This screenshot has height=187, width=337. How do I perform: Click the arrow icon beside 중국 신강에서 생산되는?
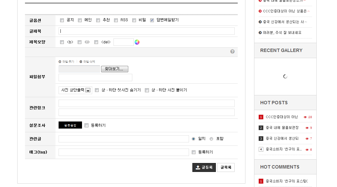click(x=260, y=22)
